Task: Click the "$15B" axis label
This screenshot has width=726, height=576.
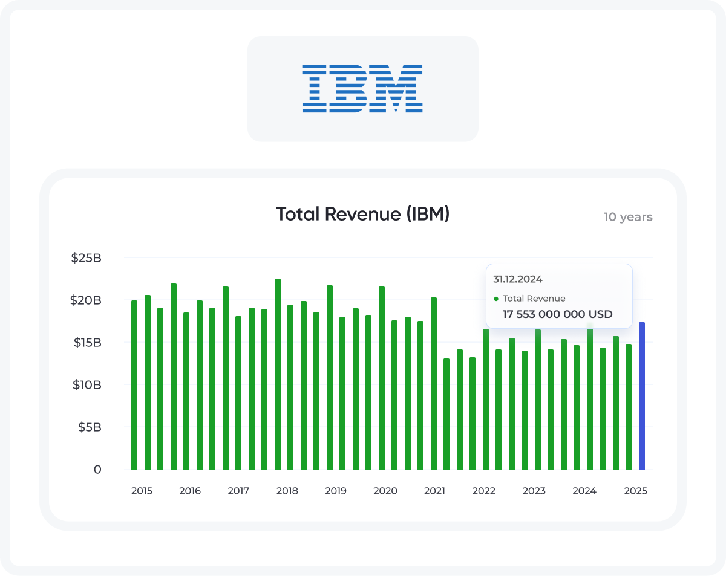Action: coord(87,343)
